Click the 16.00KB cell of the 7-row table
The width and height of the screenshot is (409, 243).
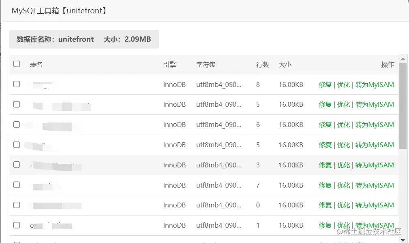(x=291, y=185)
